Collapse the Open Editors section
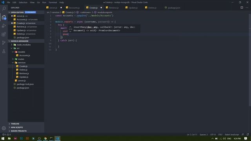The height and width of the screenshot is (141, 251). pos(26,12)
